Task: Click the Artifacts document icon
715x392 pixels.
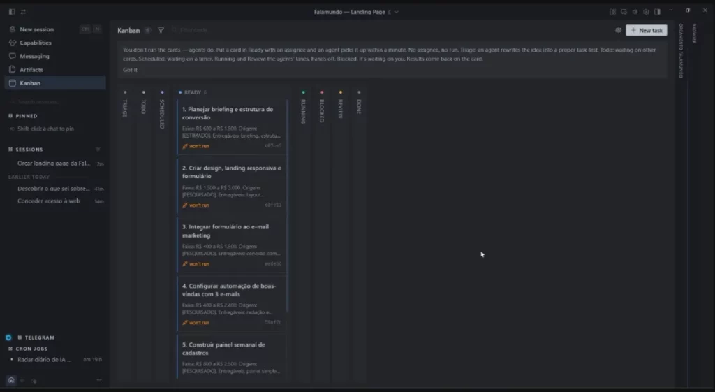Action: point(13,69)
